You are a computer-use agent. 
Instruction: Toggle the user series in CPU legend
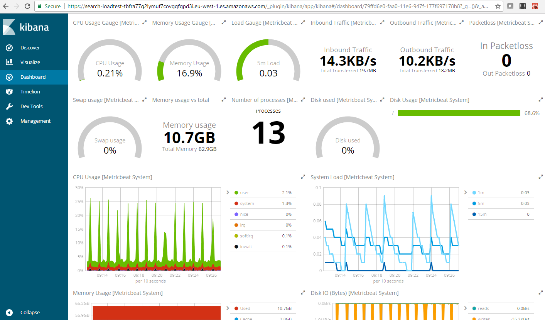(263, 193)
